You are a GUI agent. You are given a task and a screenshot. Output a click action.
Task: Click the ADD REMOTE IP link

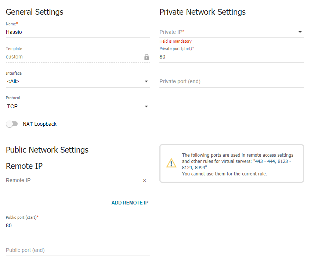click(130, 203)
